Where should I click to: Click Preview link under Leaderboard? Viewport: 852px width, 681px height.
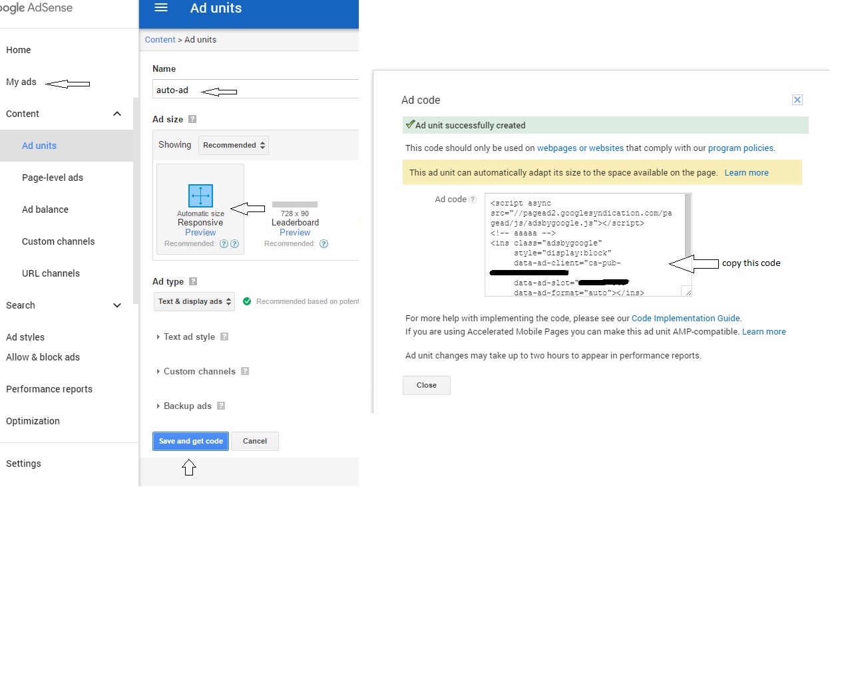[295, 233]
